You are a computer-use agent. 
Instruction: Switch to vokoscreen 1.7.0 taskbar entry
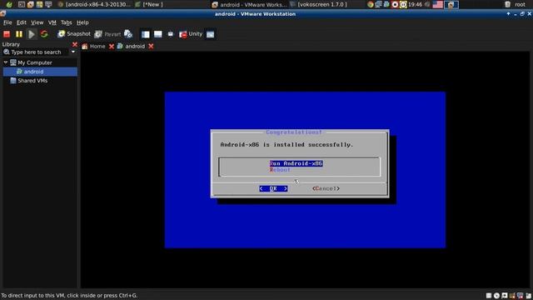click(x=318, y=4)
